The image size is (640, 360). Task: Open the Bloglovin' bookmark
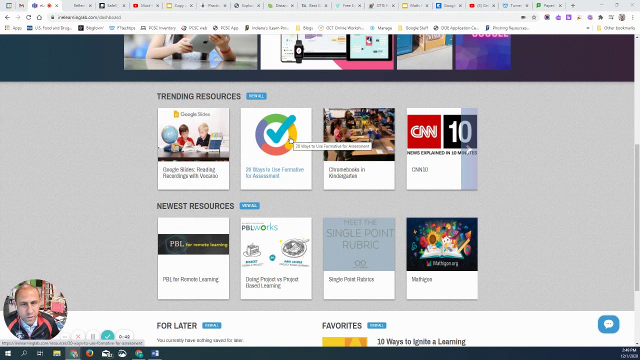(x=91, y=28)
